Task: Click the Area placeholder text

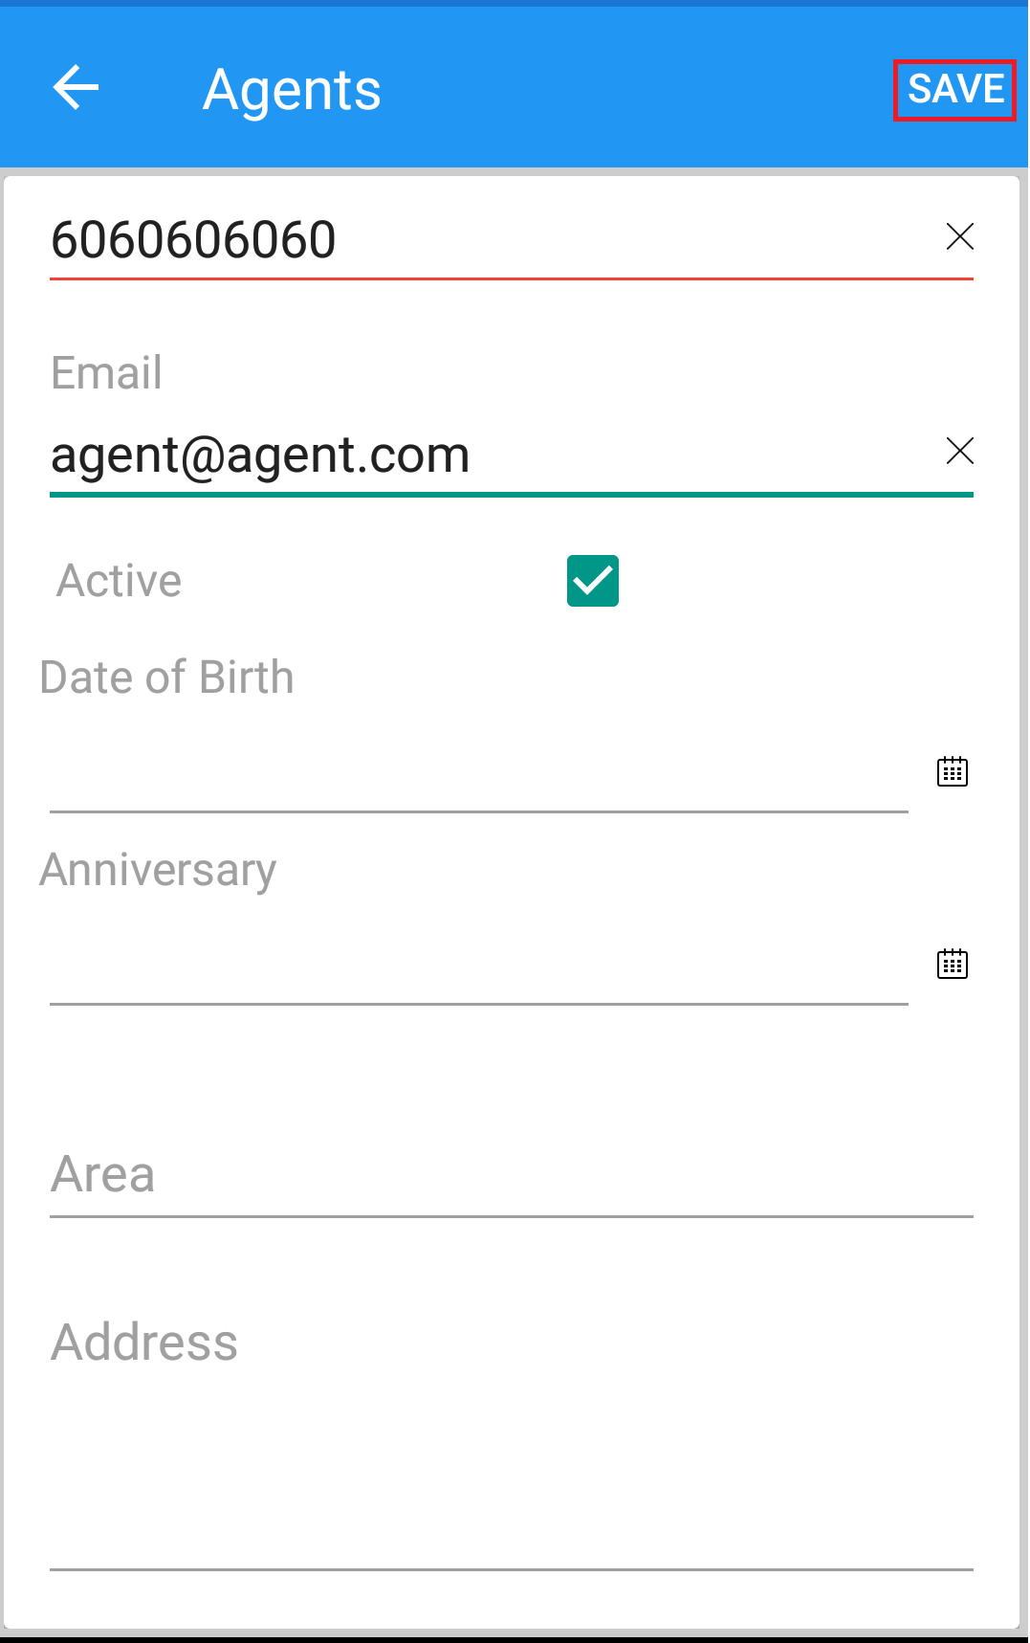Action: [x=103, y=1174]
